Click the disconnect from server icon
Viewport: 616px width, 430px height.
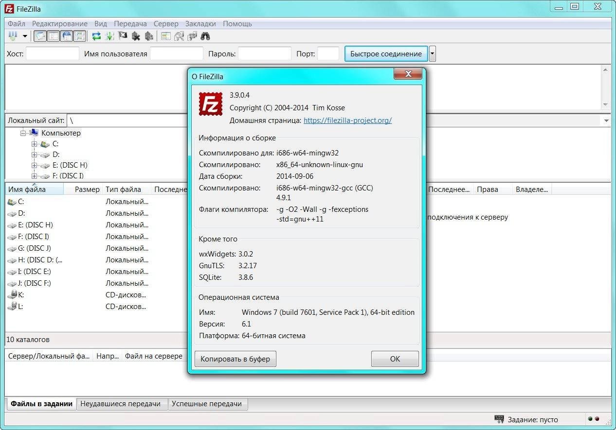tap(136, 36)
